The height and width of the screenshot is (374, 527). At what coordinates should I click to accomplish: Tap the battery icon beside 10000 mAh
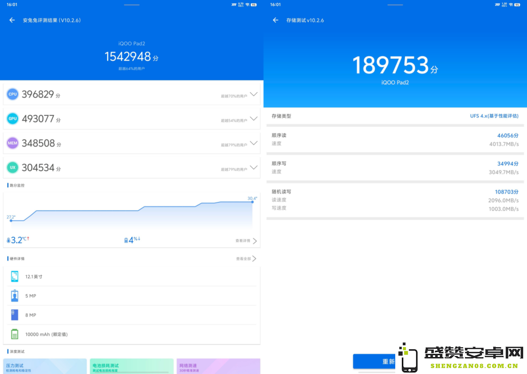tap(14, 334)
